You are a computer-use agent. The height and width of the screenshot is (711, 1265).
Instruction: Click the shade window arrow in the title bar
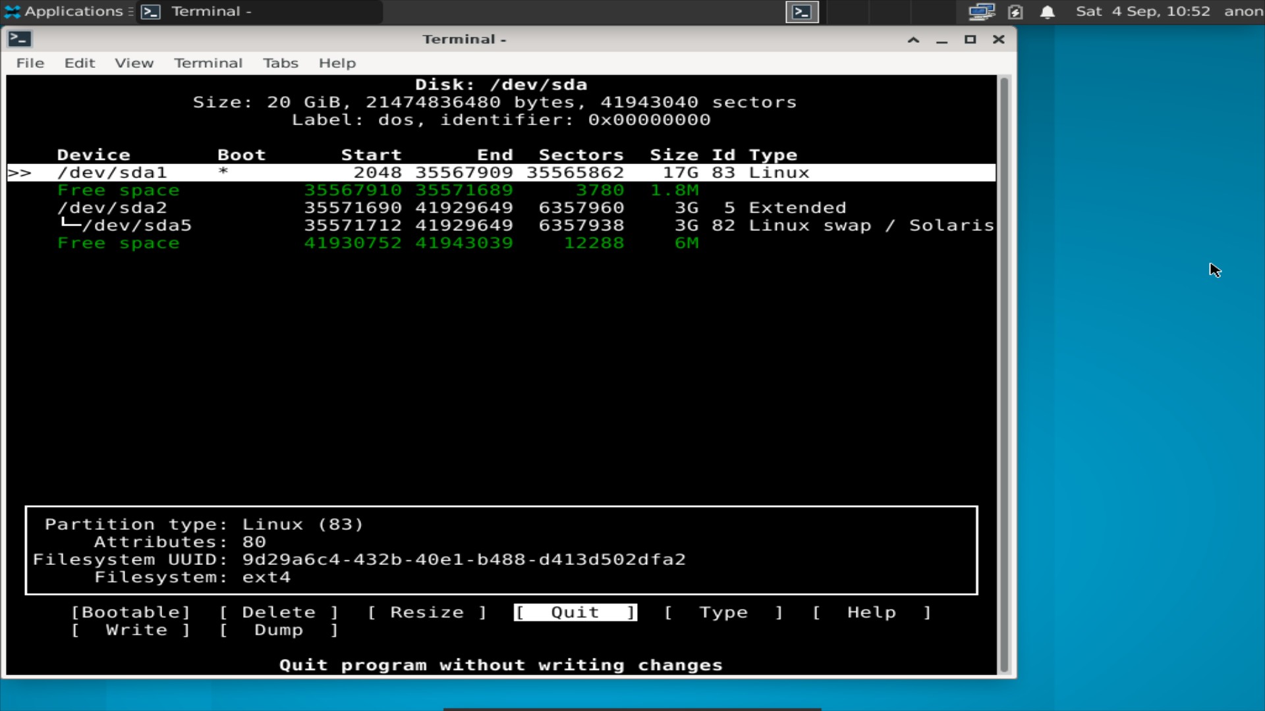coord(913,39)
